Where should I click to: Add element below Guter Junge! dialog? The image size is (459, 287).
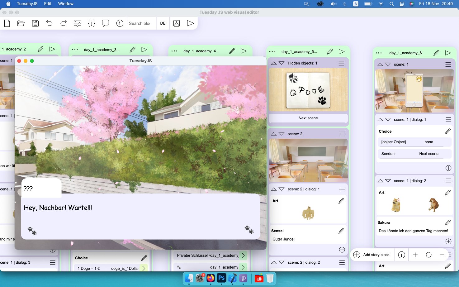point(342,250)
